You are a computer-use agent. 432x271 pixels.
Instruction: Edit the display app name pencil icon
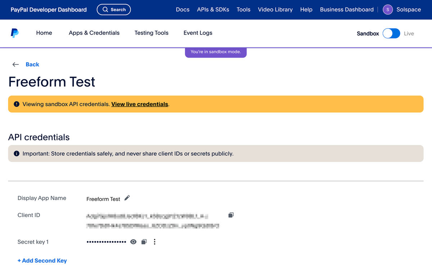click(x=127, y=198)
